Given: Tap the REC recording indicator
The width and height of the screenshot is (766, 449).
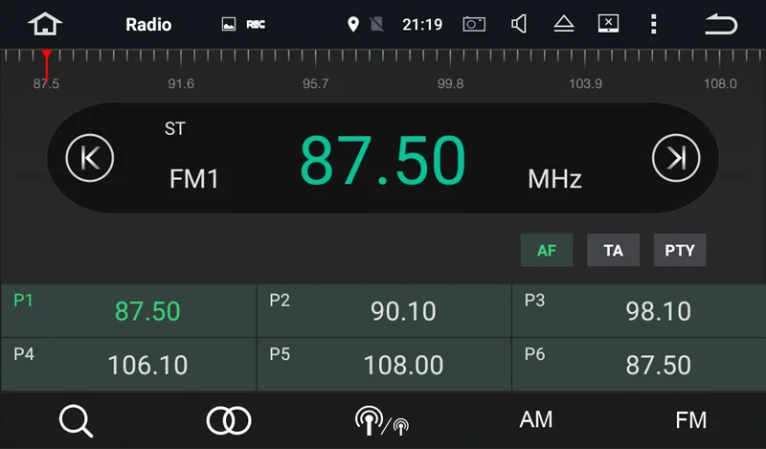Looking at the screenshot, I should click(x=256, y=25).
